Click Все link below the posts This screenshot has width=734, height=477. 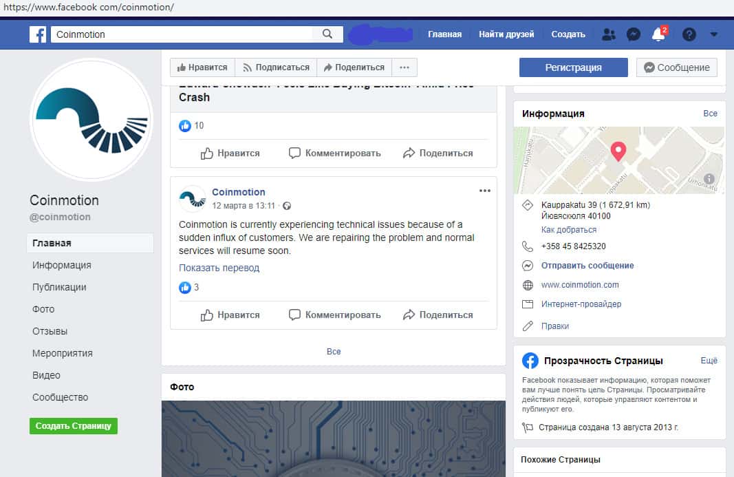coord(334,352)
